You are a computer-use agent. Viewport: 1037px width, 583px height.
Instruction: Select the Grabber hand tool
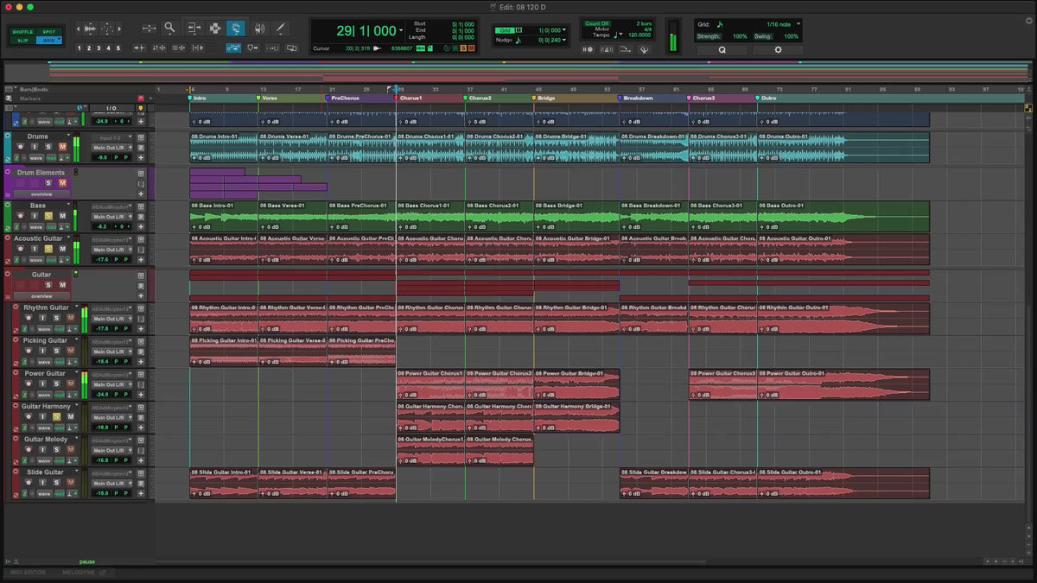(235, 29)
